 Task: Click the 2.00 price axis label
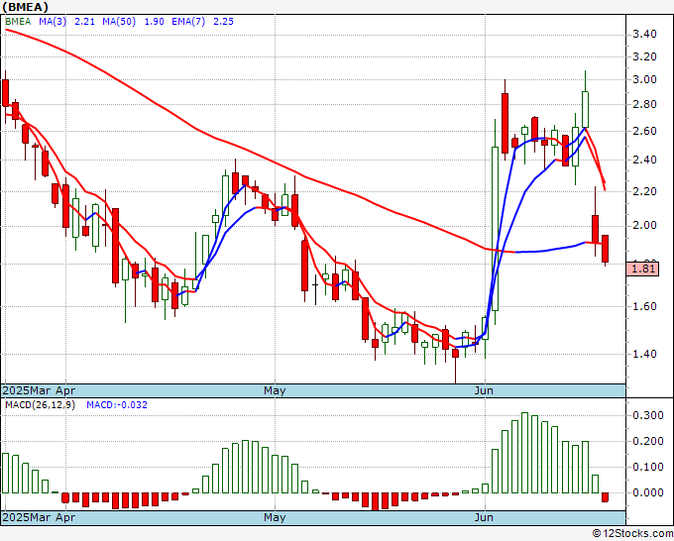point(644,226)
